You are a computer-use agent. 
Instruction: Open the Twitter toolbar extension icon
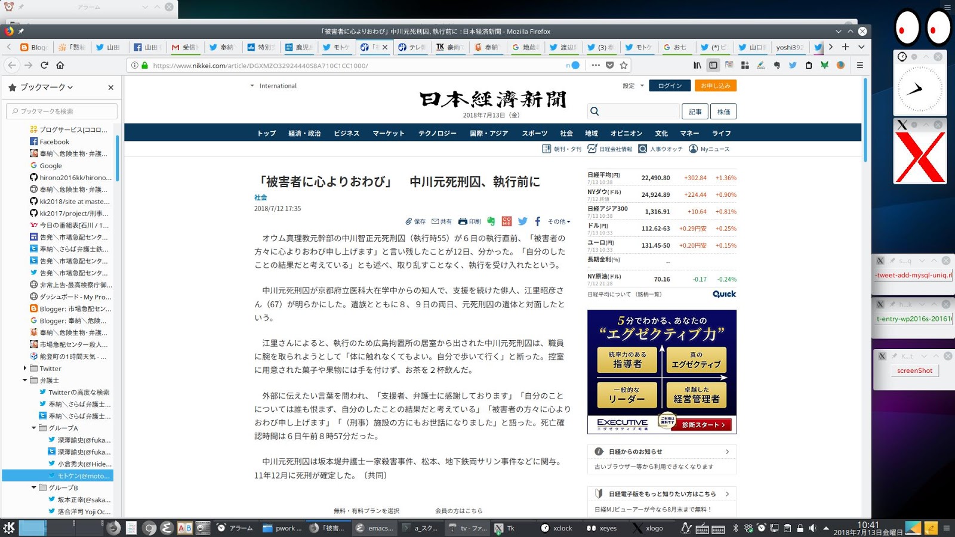pos(793,65)
